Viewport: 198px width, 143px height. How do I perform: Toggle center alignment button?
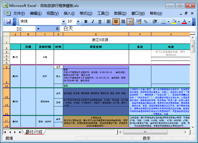click(116, 22)
